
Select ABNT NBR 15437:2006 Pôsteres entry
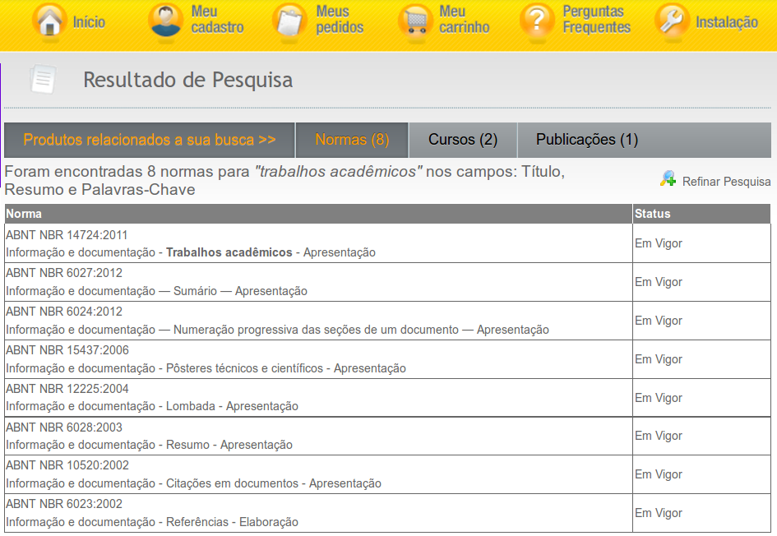click(x=67, y=350)
